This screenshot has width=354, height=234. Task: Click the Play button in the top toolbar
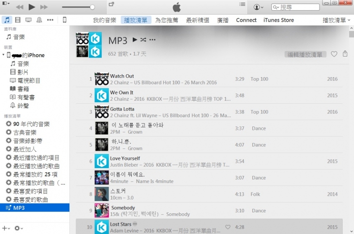(x=31, y=7)
